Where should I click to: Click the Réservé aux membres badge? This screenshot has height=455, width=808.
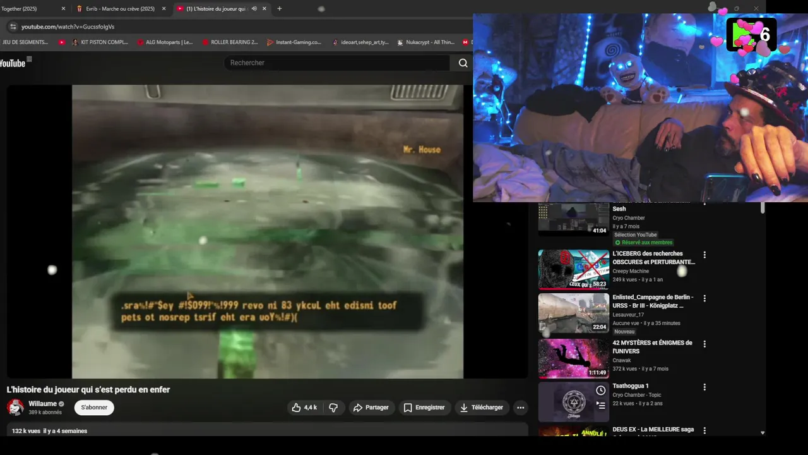click(x=643, y=243)
